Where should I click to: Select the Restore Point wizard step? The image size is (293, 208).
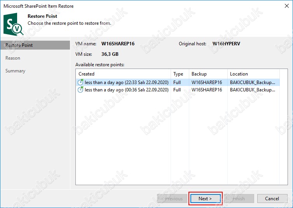[x=35, y=45]
